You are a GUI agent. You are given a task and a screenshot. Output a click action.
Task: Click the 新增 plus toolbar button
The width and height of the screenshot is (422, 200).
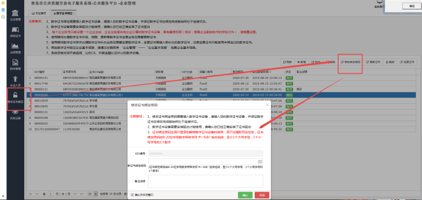(x=301, y=62)
